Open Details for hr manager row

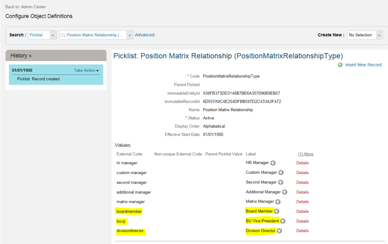pyautogui.click(x=302, y=163)
